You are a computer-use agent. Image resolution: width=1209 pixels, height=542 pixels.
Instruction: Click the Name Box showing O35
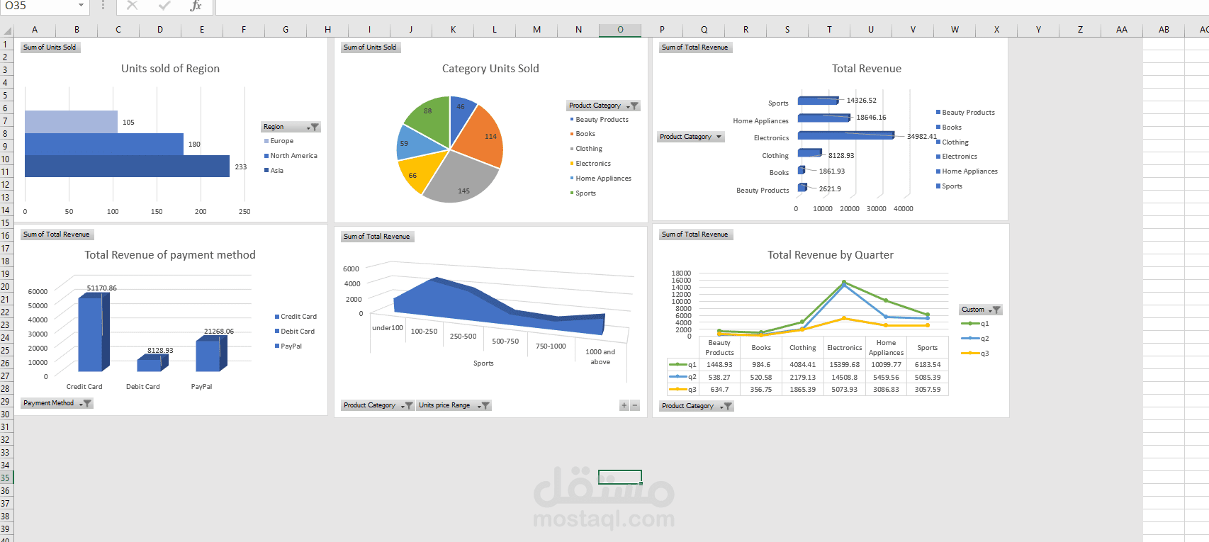(x=39, y=6)
